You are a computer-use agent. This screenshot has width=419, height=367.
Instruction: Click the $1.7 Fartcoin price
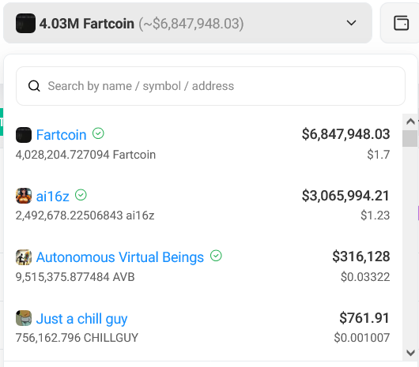click(x=379, y=155)
